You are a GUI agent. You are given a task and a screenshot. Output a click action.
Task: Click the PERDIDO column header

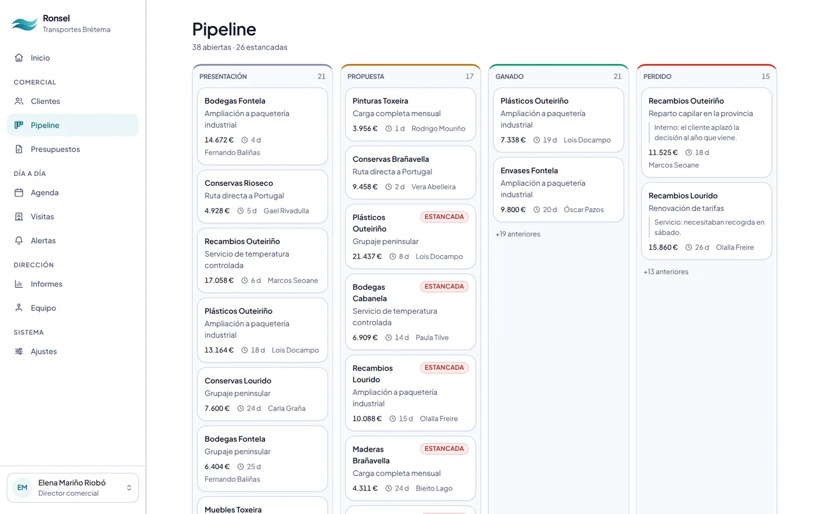pyautogui.click(x=657, y=77)
